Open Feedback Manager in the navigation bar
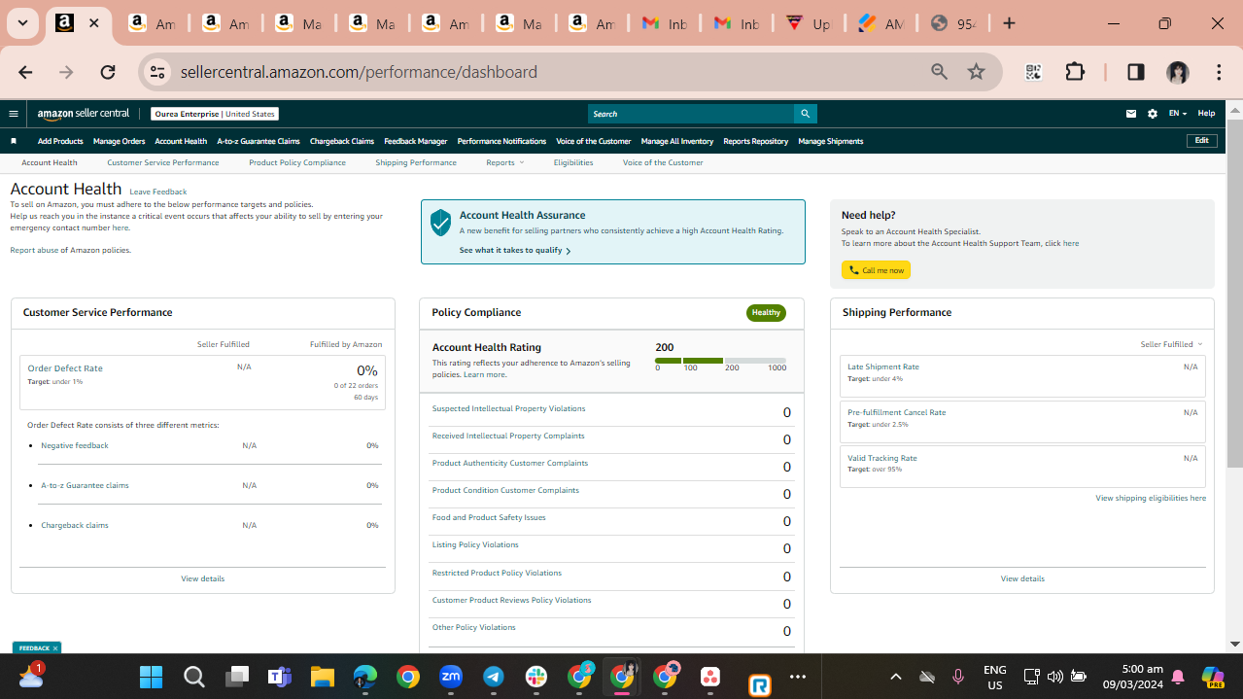 [x=416, y=141]
